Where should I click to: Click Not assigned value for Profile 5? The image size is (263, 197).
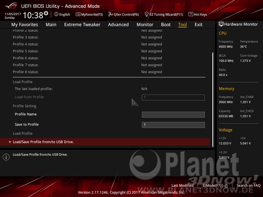(152, 51)
